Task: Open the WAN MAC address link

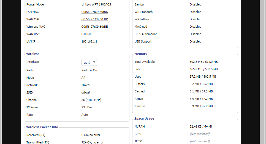Action: click(x=94, y=19)
